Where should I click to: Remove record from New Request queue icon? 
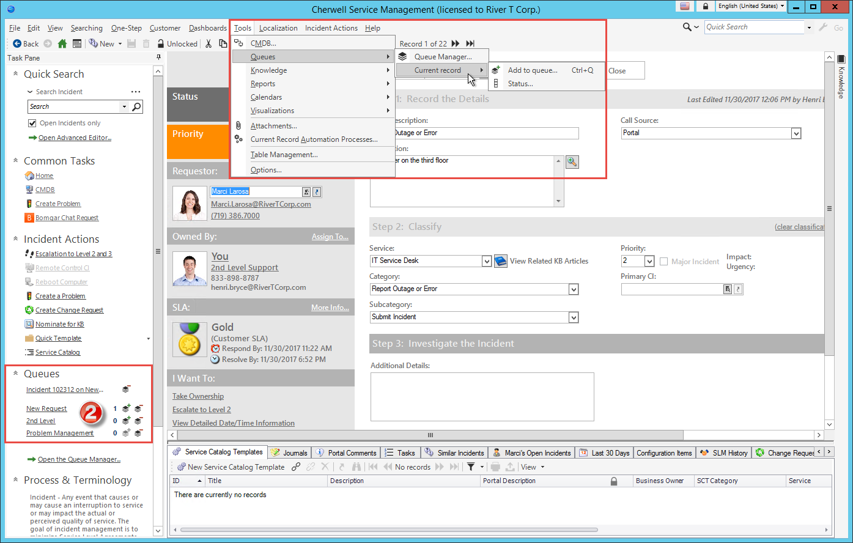coord(139,408)
